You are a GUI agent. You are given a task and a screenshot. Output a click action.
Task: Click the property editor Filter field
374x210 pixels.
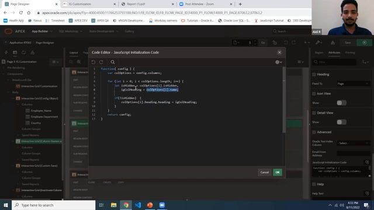point(334,62)
